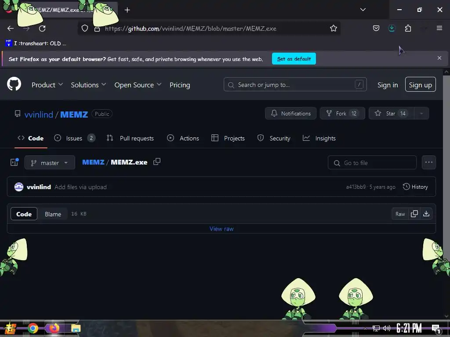
Task: Dismiss the default browser notification bar
Action: (439, 58)
